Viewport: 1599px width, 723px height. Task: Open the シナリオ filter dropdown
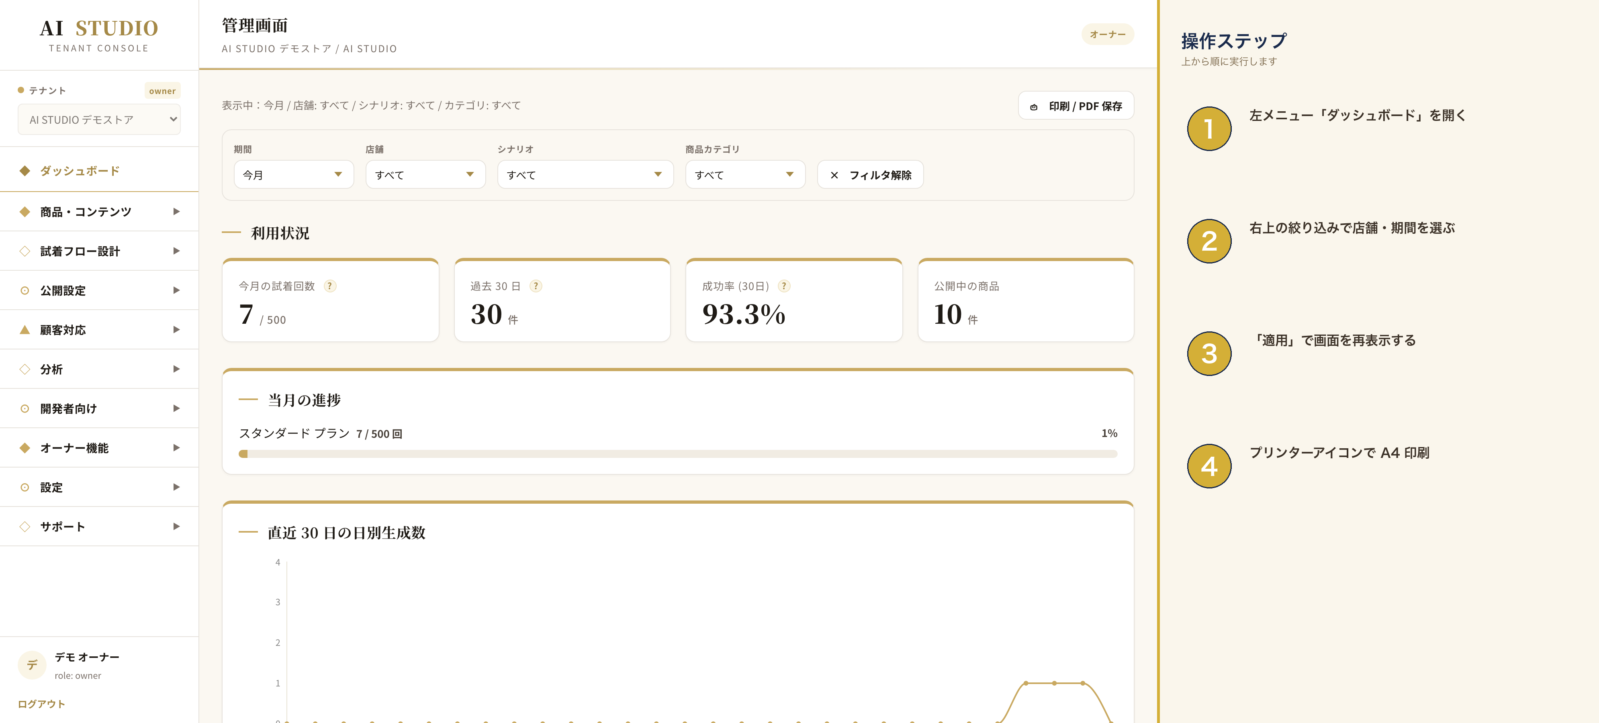tap(585, 174)
